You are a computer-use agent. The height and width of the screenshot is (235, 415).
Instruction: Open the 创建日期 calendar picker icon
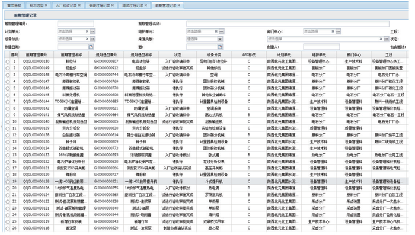91,47
